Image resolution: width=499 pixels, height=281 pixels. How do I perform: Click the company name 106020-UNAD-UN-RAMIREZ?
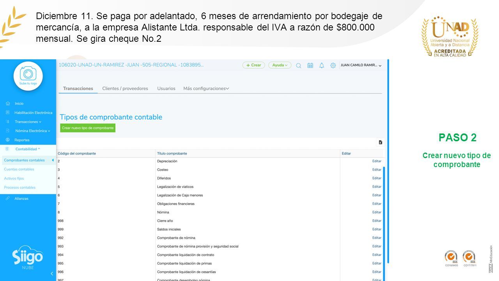(131, 65)
